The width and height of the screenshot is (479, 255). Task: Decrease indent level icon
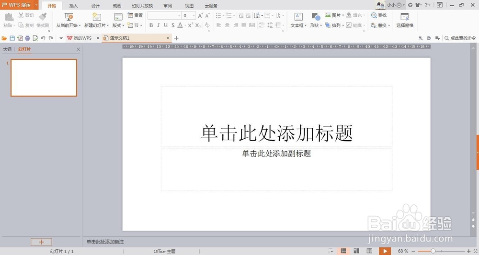coord(241,15)
